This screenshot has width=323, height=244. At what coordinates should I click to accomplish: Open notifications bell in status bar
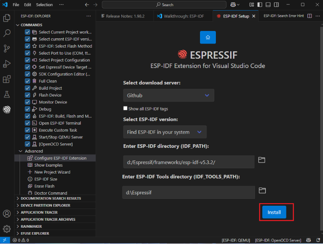point(318,240)
